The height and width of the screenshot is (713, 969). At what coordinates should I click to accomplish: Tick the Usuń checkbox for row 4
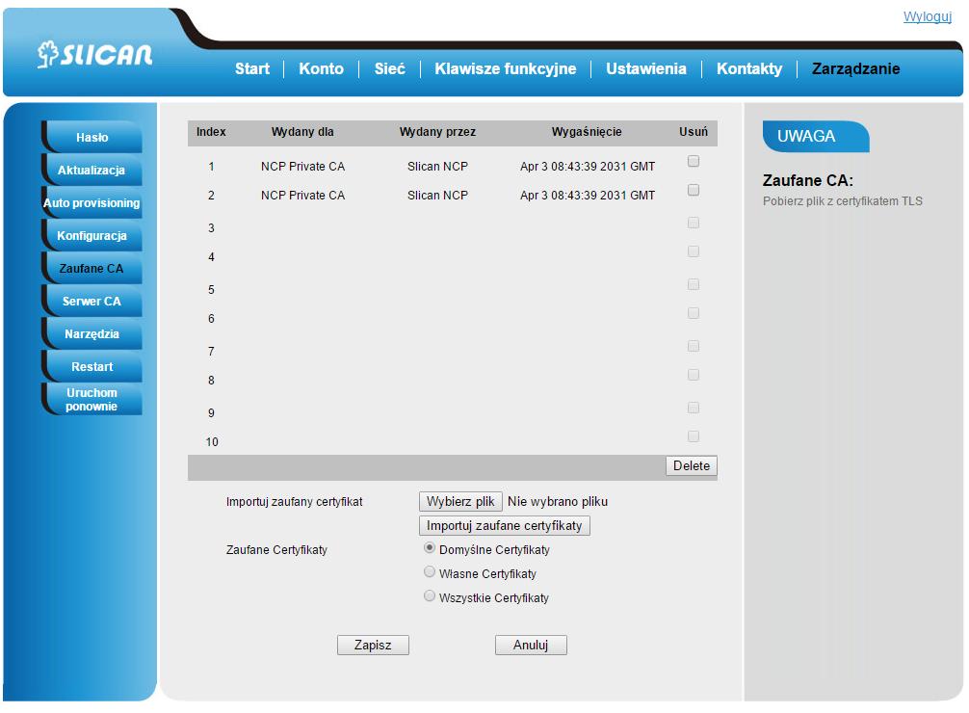coord(694,251)
